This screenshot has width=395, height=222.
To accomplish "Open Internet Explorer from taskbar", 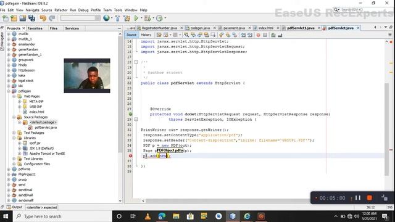I will [247, 216].
